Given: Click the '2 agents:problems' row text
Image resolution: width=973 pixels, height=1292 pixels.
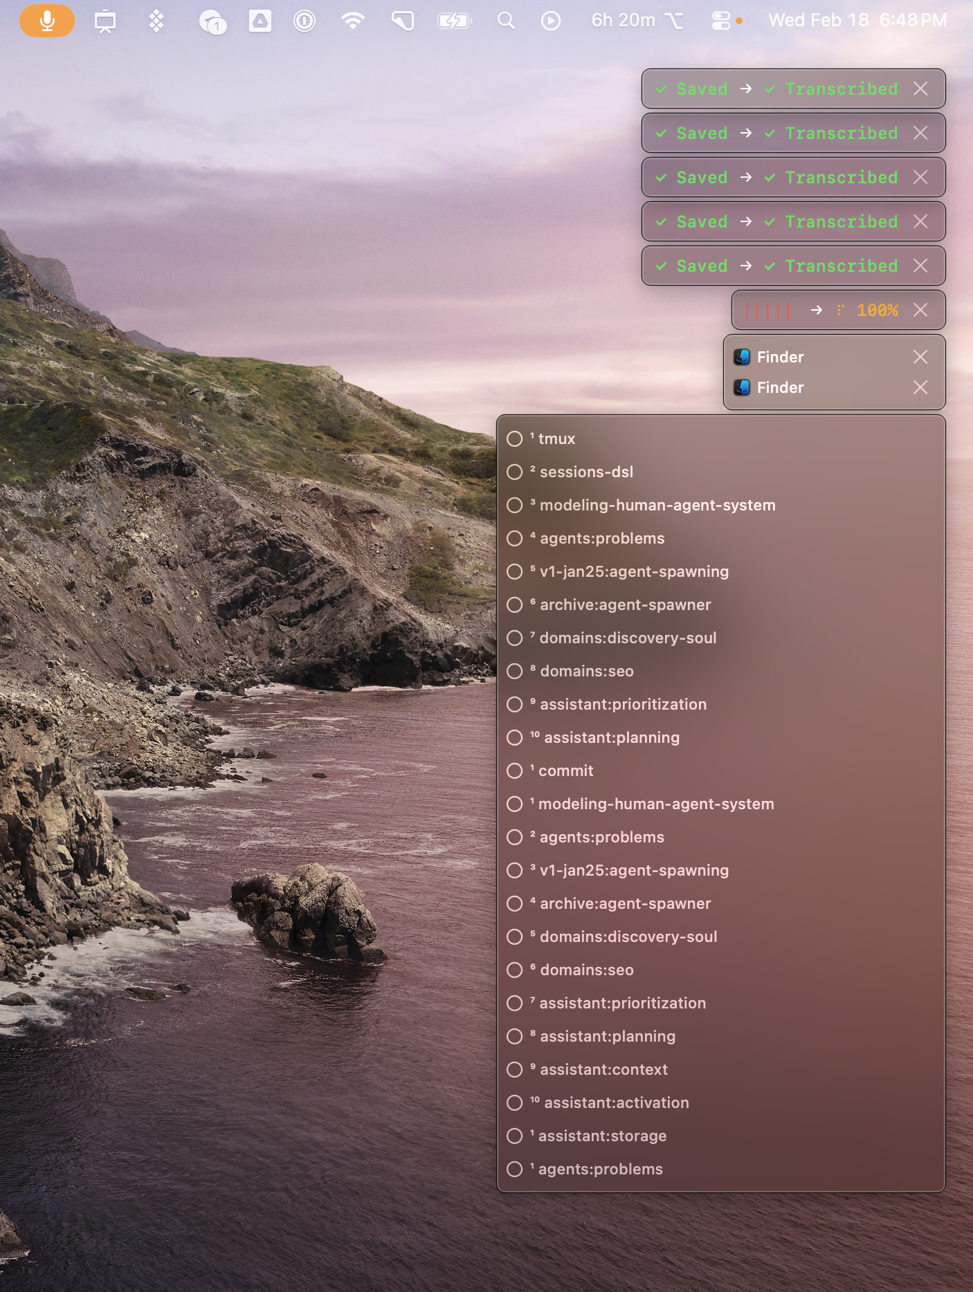Looking at the screenshot, I should pos(597,837).
